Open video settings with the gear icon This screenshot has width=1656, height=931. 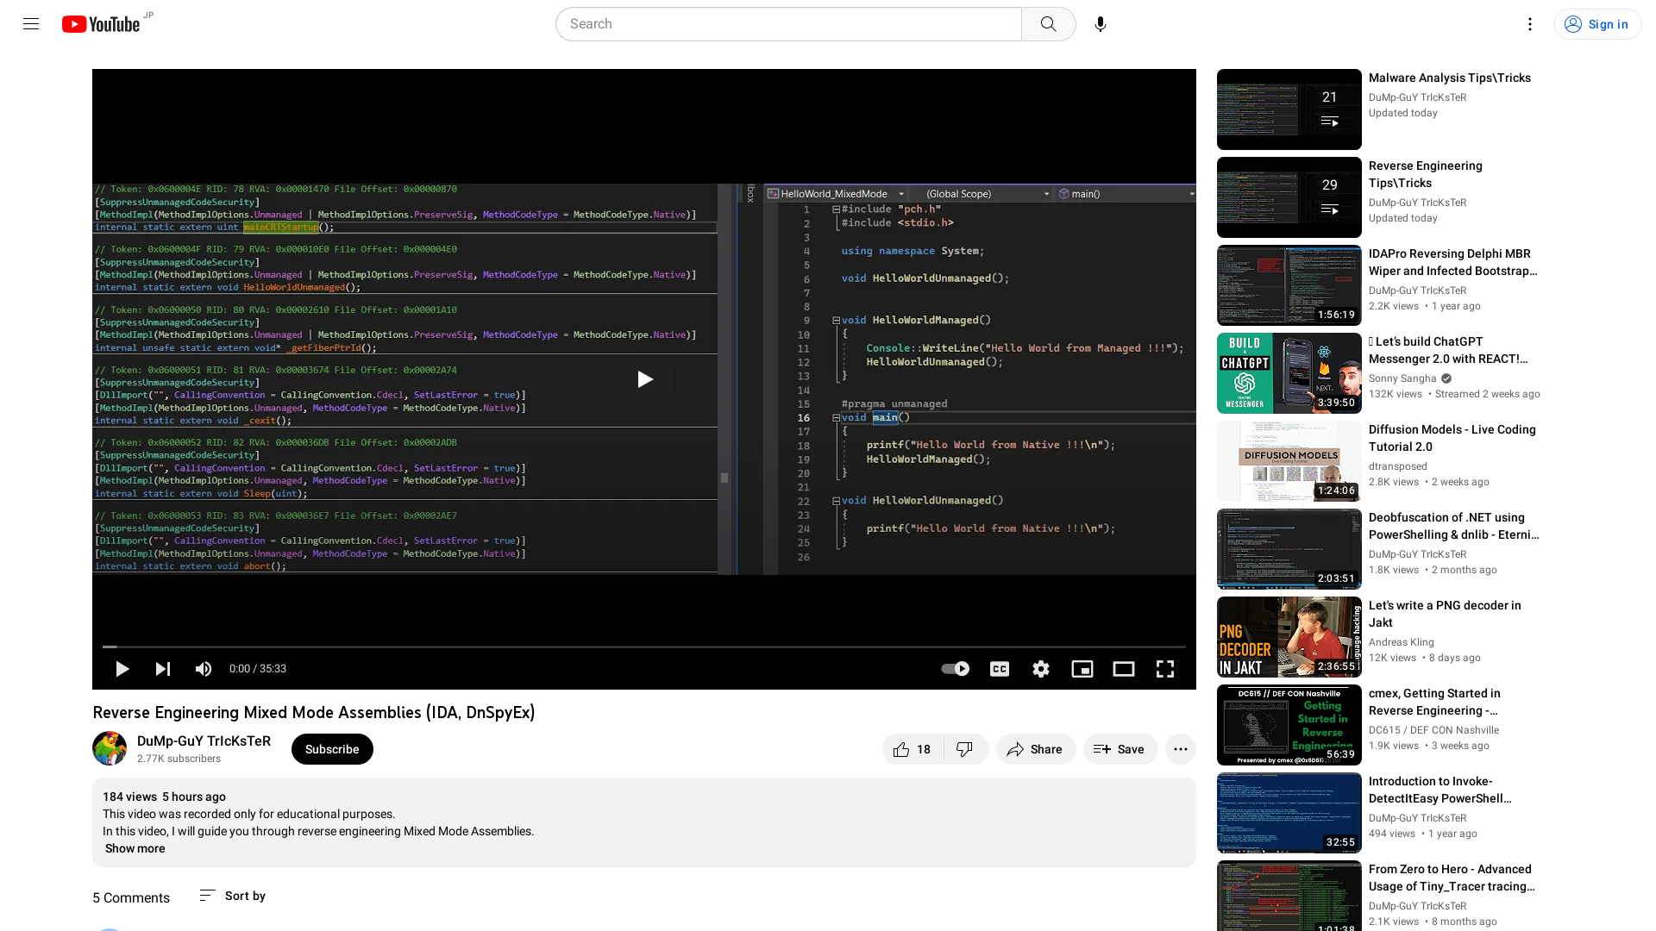[1041, 668]
